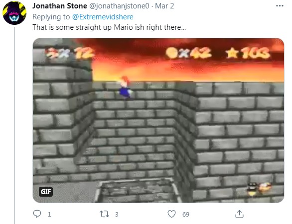Click the reply speech bubble icon
This screenshot has height=224, width=292.
[x=37, y=214]
